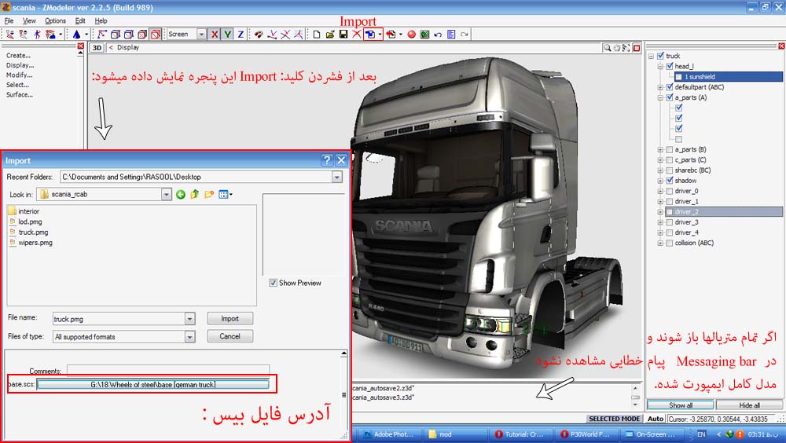786x443 pixels.
Task: Open the Edit menu
Action: [80, 20]
